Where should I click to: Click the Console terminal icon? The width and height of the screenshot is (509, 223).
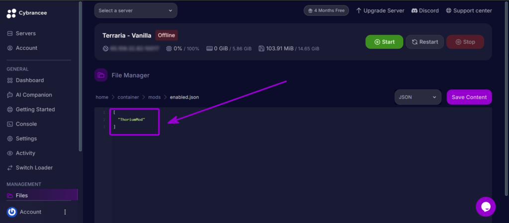pyautogui.click(x=10, y=124)
